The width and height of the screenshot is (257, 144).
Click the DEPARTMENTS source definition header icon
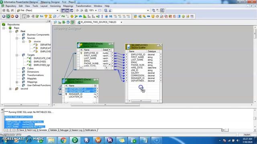click(65, 81)
